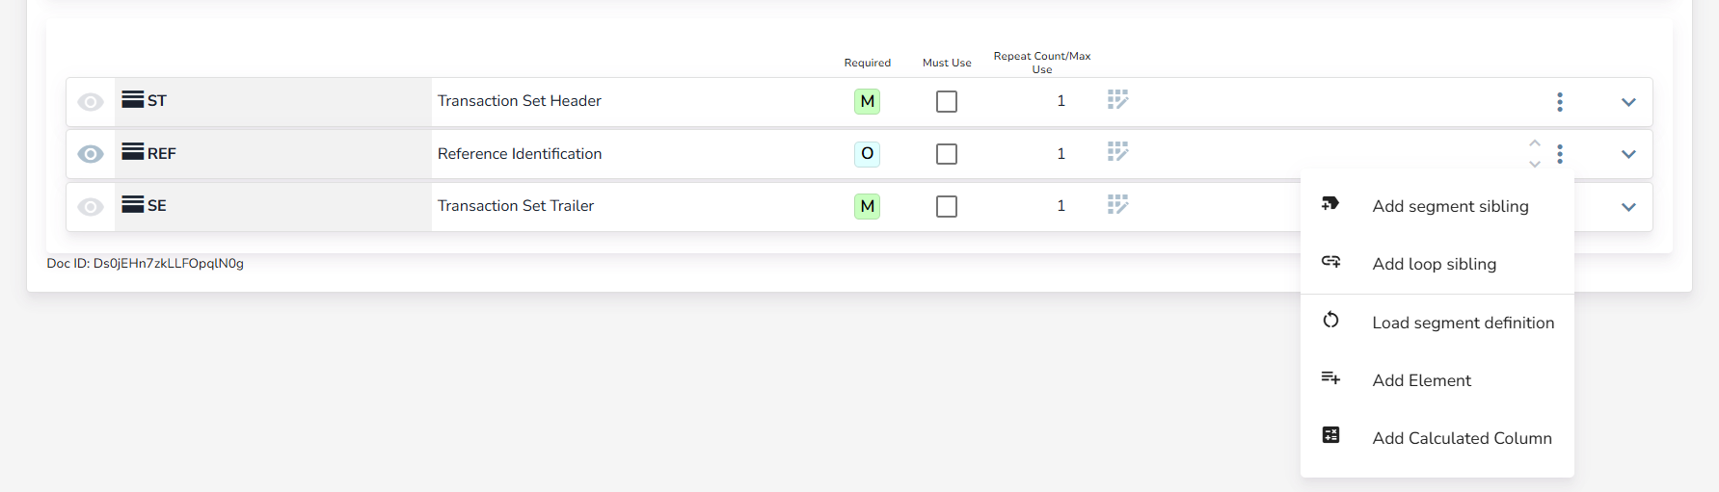1719x492 pixels.
Task: Open the ST row grid edit icon
Action: click(1117, 100)
